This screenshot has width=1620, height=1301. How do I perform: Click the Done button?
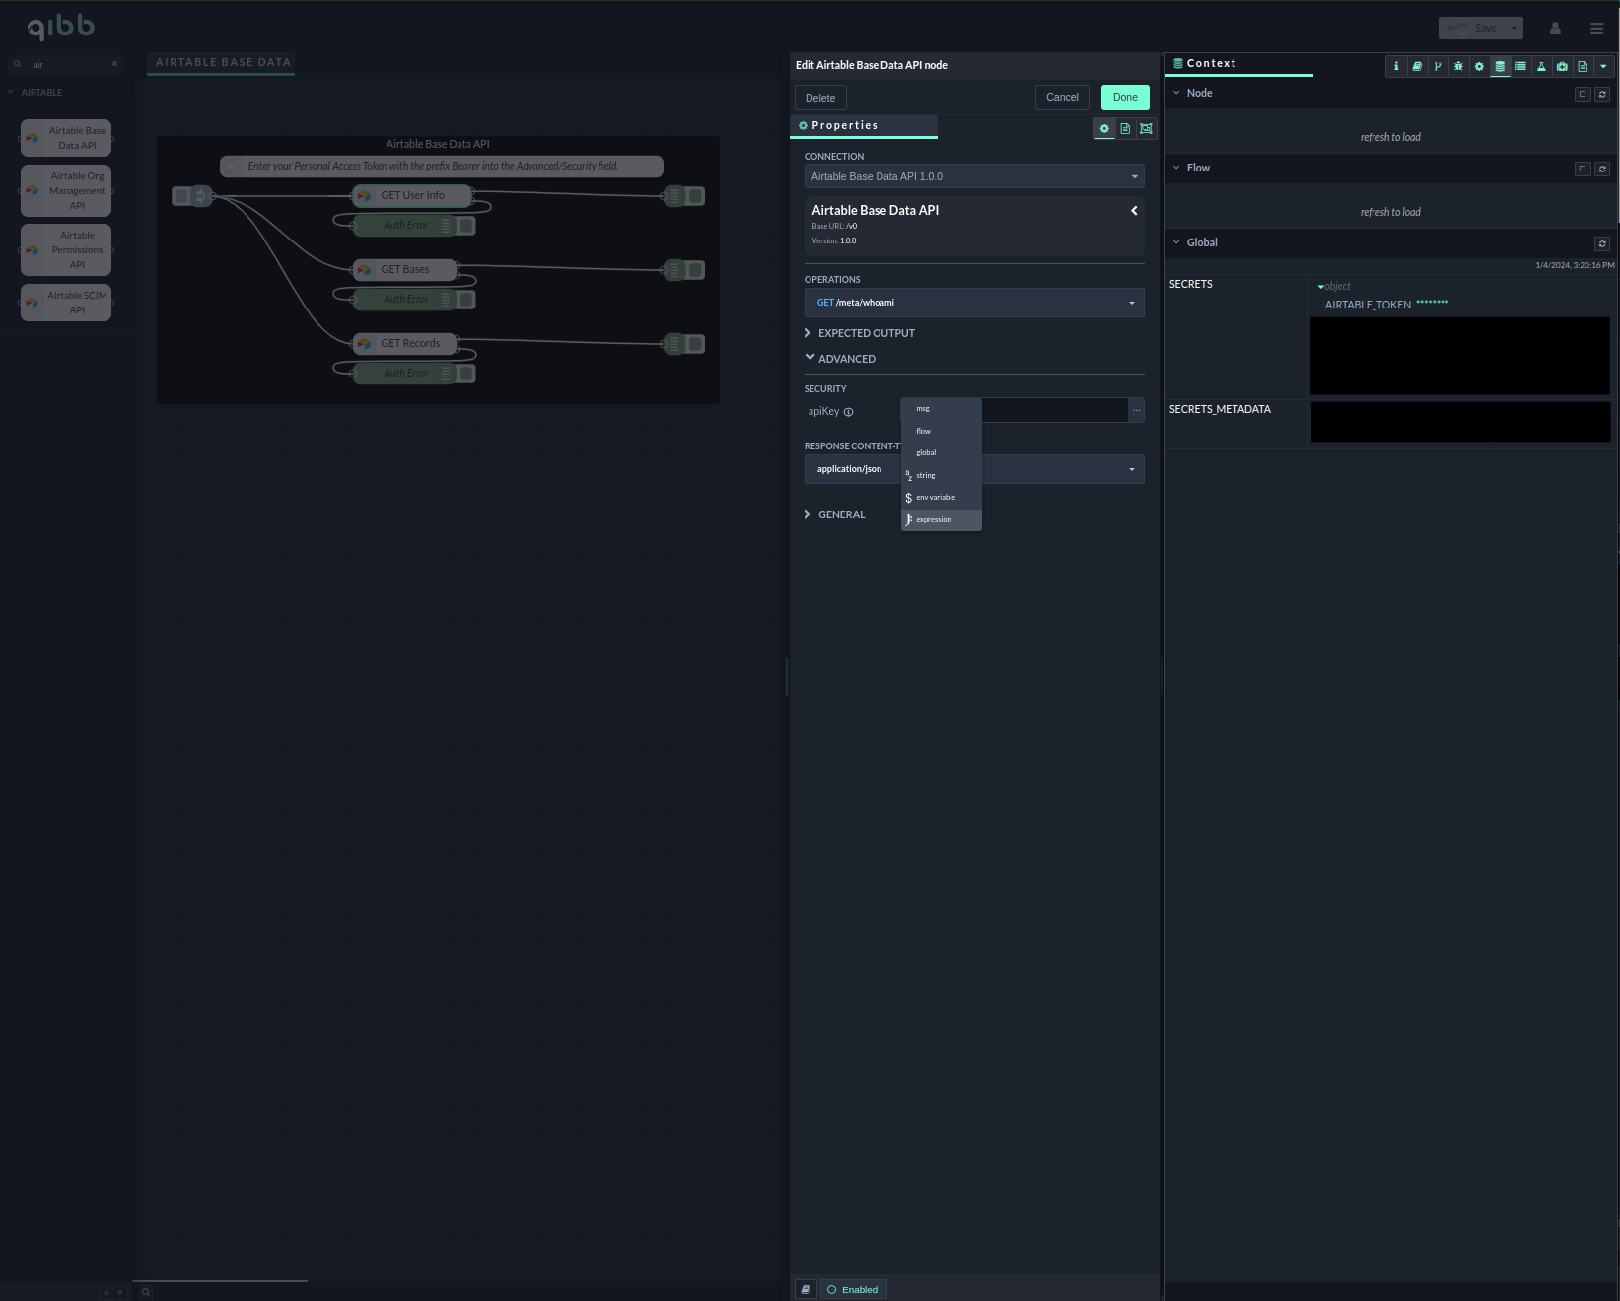[x=1124, y=97]
